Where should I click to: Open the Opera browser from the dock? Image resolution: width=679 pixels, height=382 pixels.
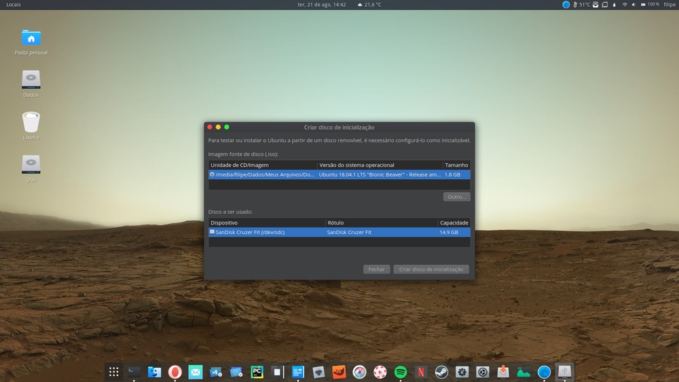coord(175,372)
